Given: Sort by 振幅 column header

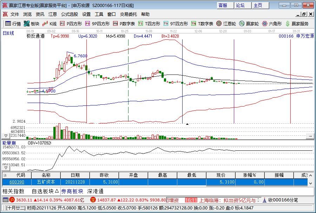Looking at the screenshot, I should point(279,175).
